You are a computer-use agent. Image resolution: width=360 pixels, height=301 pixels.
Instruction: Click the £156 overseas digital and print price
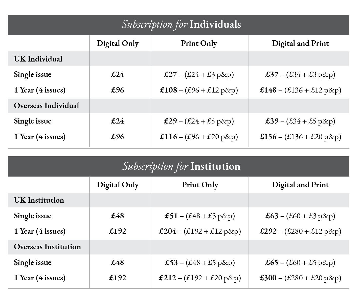(x=268, y=137)
